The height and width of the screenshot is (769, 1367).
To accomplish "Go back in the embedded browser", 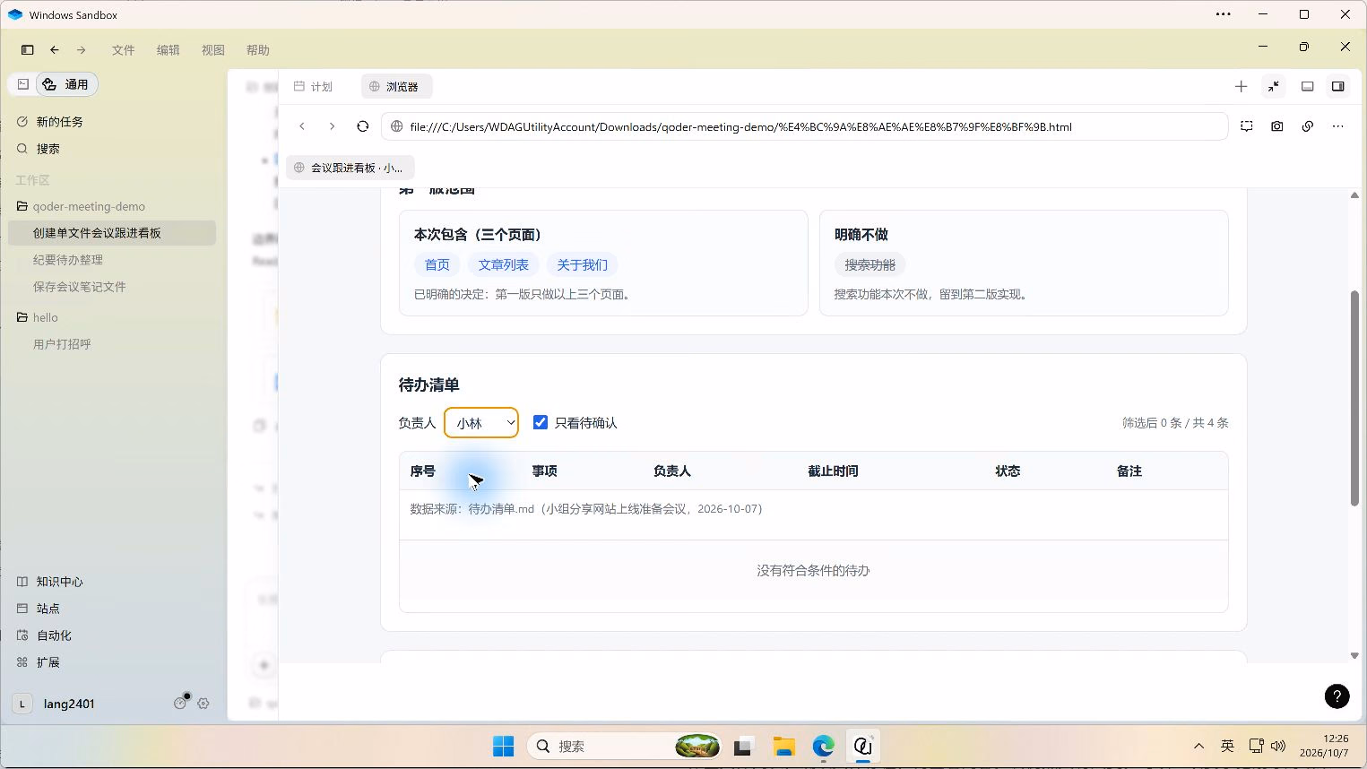I will coord(302,126).
